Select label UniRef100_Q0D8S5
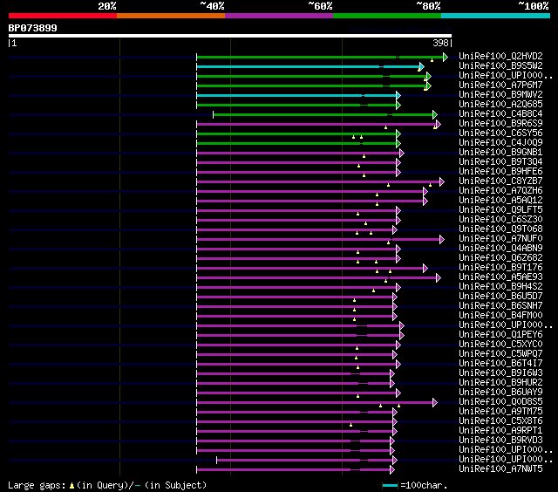Screen dimensions: 558x492 (x=500, y=402)
